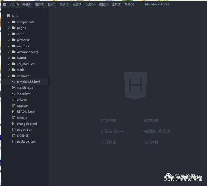Screen dimensions: 207x186
Task: Click the static folder icon
Action: tap(14, 70)
